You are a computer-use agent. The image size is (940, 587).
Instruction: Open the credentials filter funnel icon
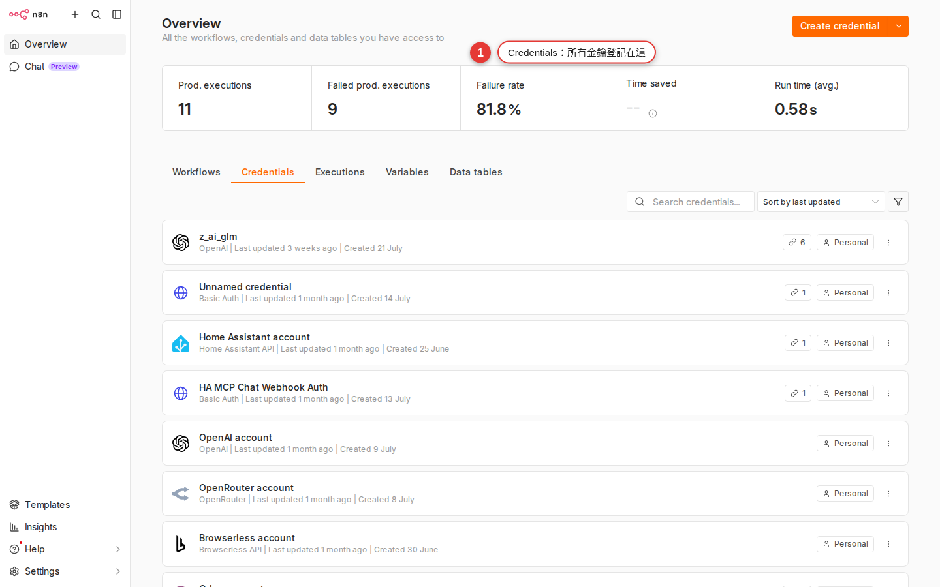coord(898,202)
